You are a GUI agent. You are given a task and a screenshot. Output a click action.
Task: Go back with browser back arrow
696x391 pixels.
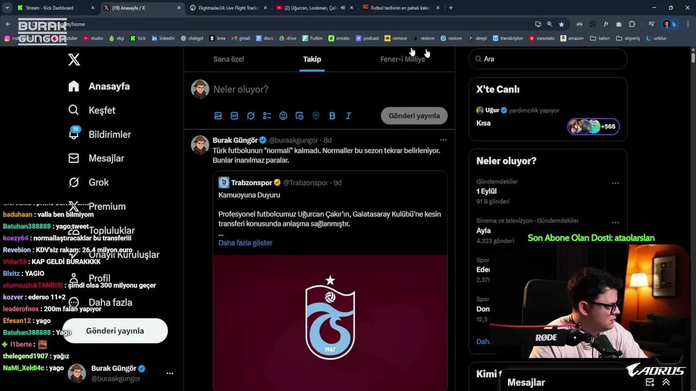pos(8,24)
